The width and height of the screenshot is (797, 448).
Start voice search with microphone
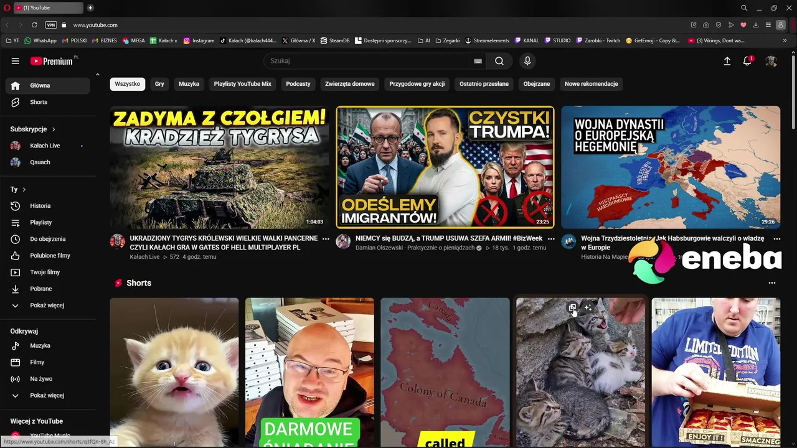527,61
